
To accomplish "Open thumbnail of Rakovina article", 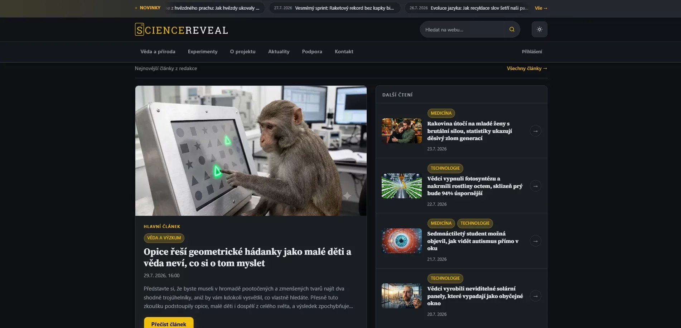I will coord(402,131).
